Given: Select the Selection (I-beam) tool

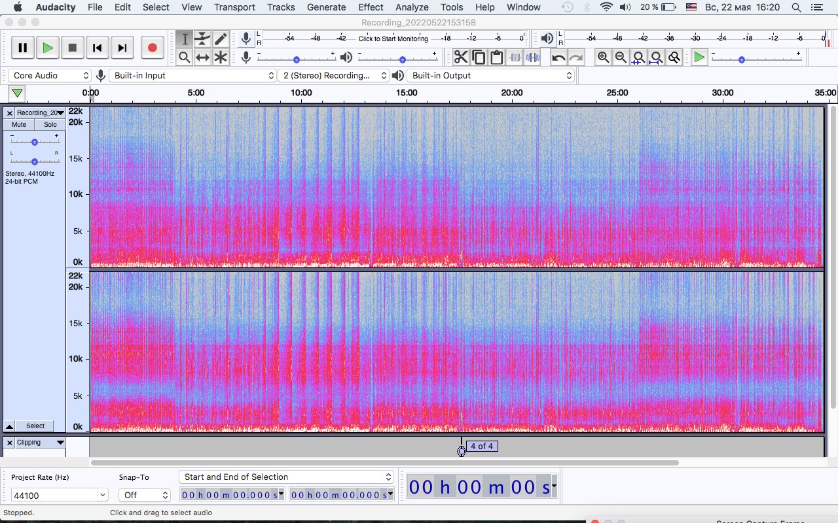Looking at the screenshot, I should [185, 39].
